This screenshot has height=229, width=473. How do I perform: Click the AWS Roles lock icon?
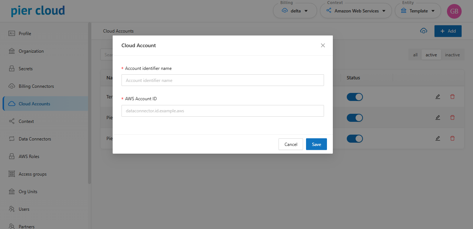(x=12, y=157)
